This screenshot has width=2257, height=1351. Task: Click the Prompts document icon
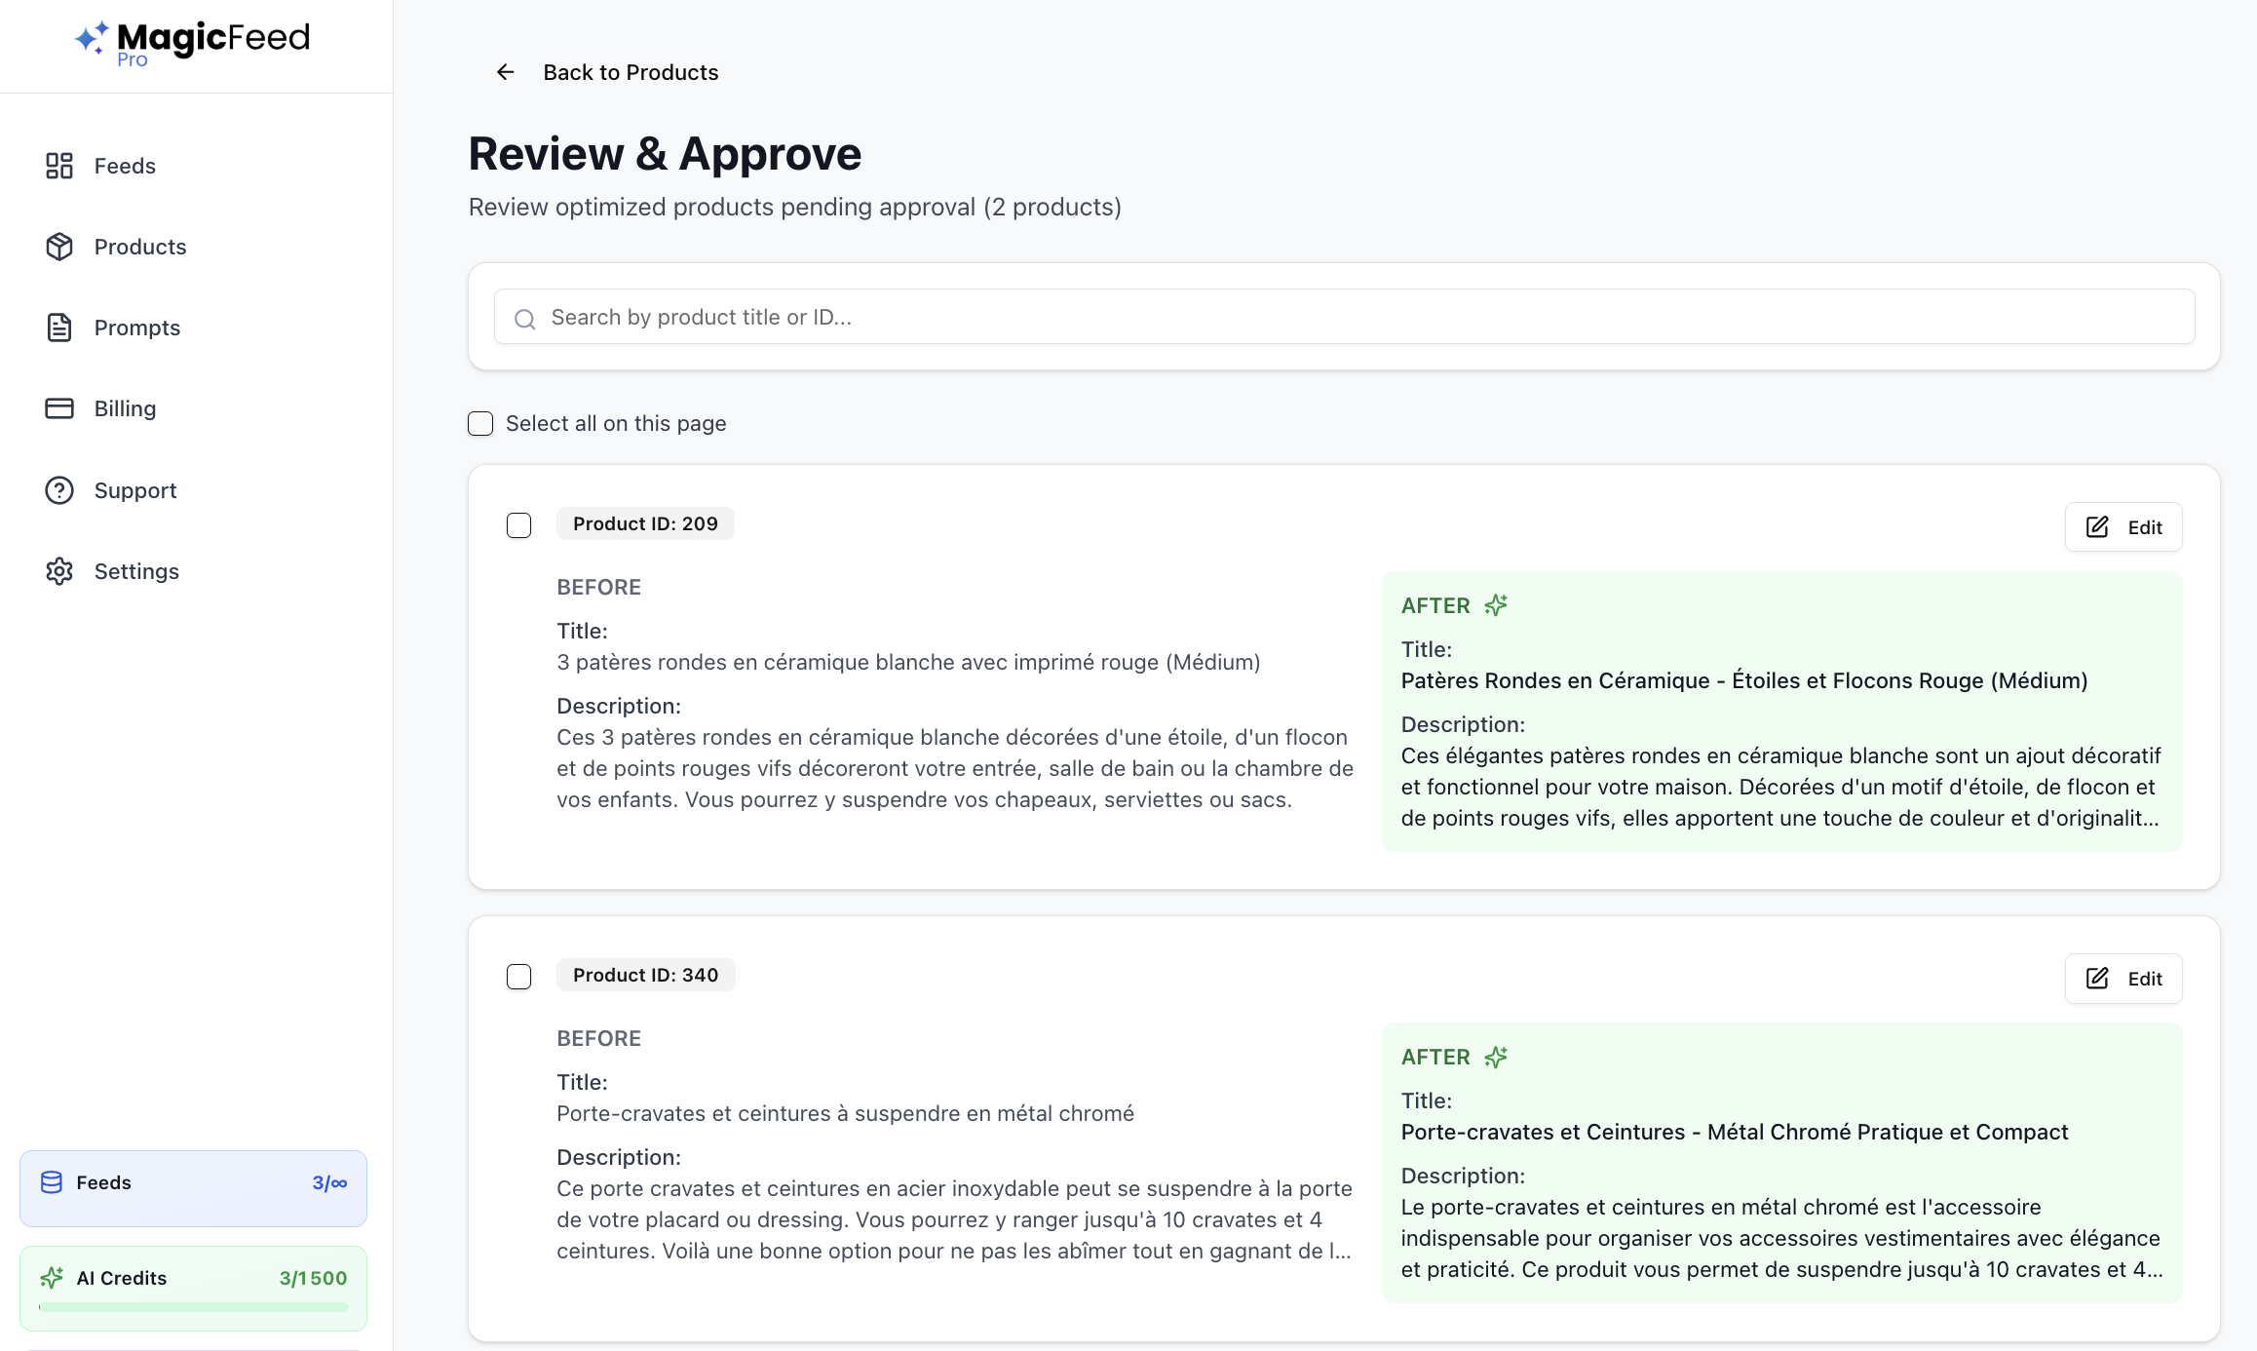tap(59, 328)
